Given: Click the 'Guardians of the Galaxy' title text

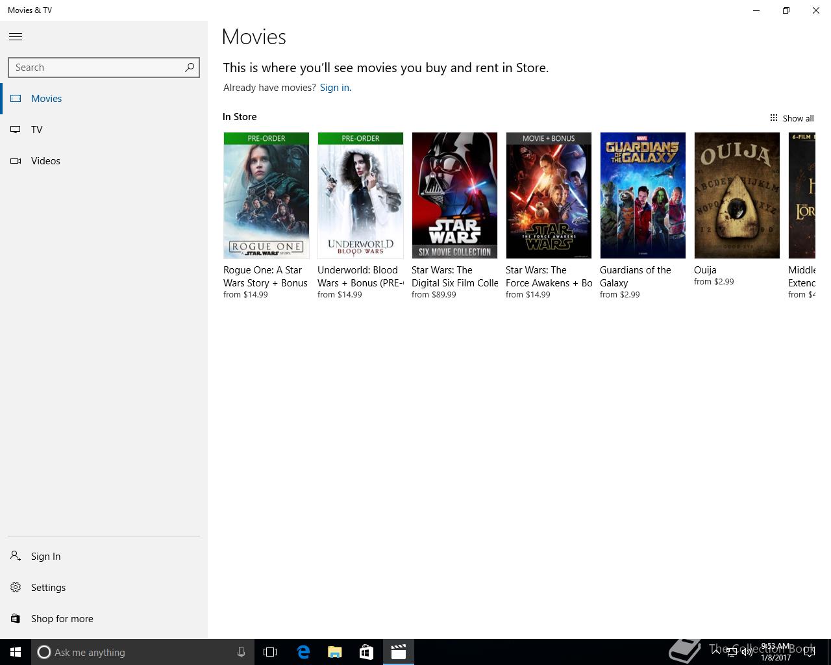Looking at the screenshot, I should tap(636, 277).
